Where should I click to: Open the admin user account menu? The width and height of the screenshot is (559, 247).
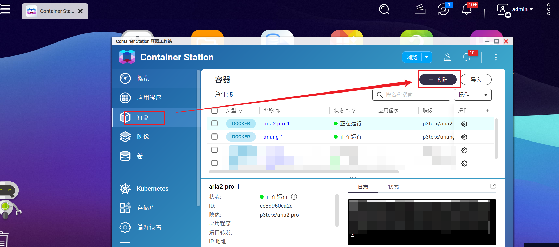point(515,10)
